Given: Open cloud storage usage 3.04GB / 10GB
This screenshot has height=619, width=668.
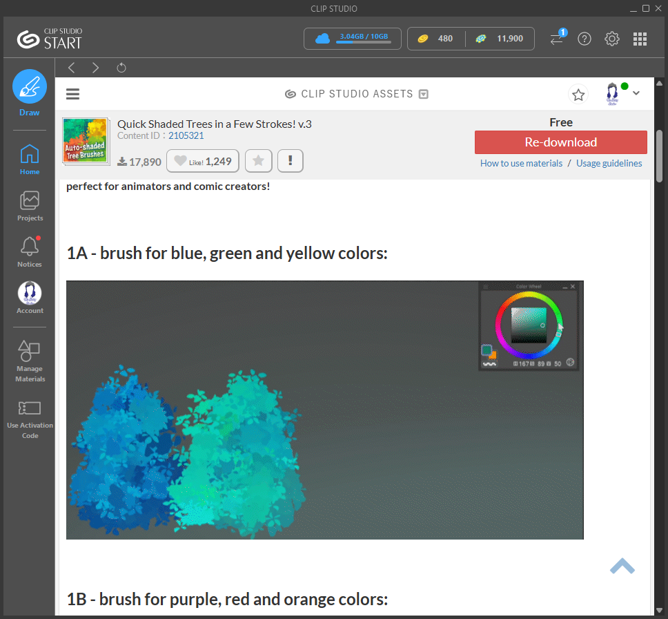Looking at the screenshot, I should tap(353, 39).
